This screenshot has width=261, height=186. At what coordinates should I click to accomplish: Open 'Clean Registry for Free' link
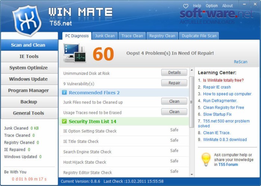pos(224,108)
